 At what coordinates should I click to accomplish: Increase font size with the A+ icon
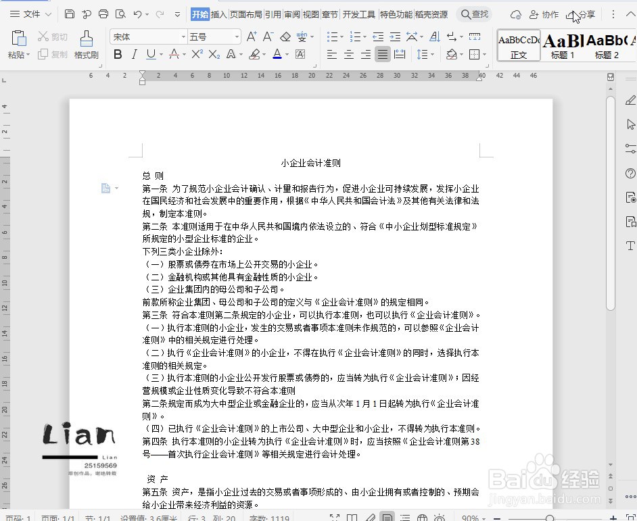click(252, 36)
